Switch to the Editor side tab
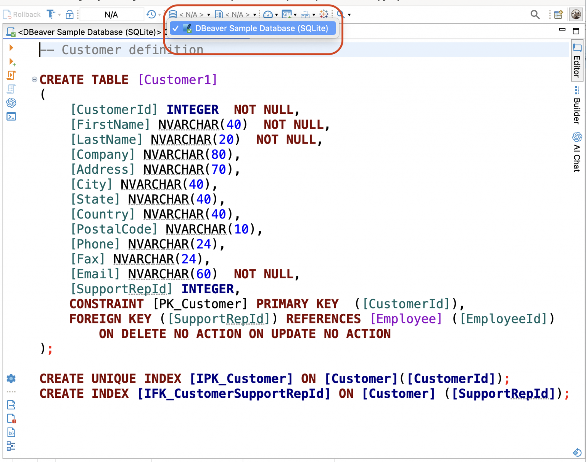586x462 pixels. click(x=577, y=61)
